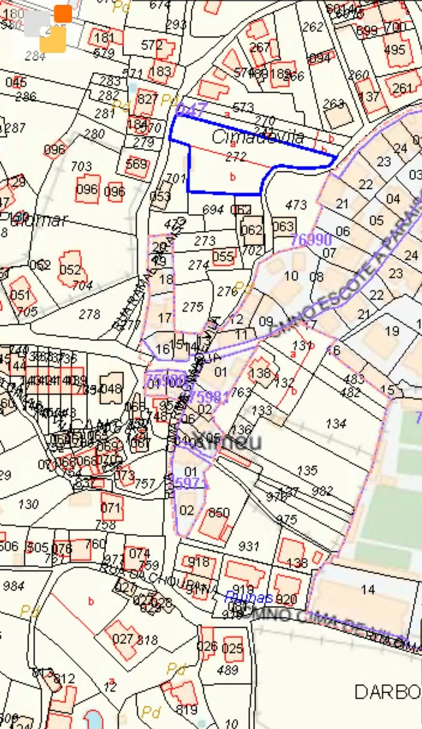Click the building numbered 062

click(251, 229)
